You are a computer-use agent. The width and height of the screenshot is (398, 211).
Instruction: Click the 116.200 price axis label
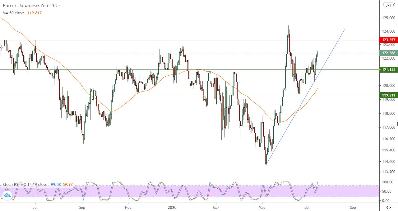coord(389,139)
